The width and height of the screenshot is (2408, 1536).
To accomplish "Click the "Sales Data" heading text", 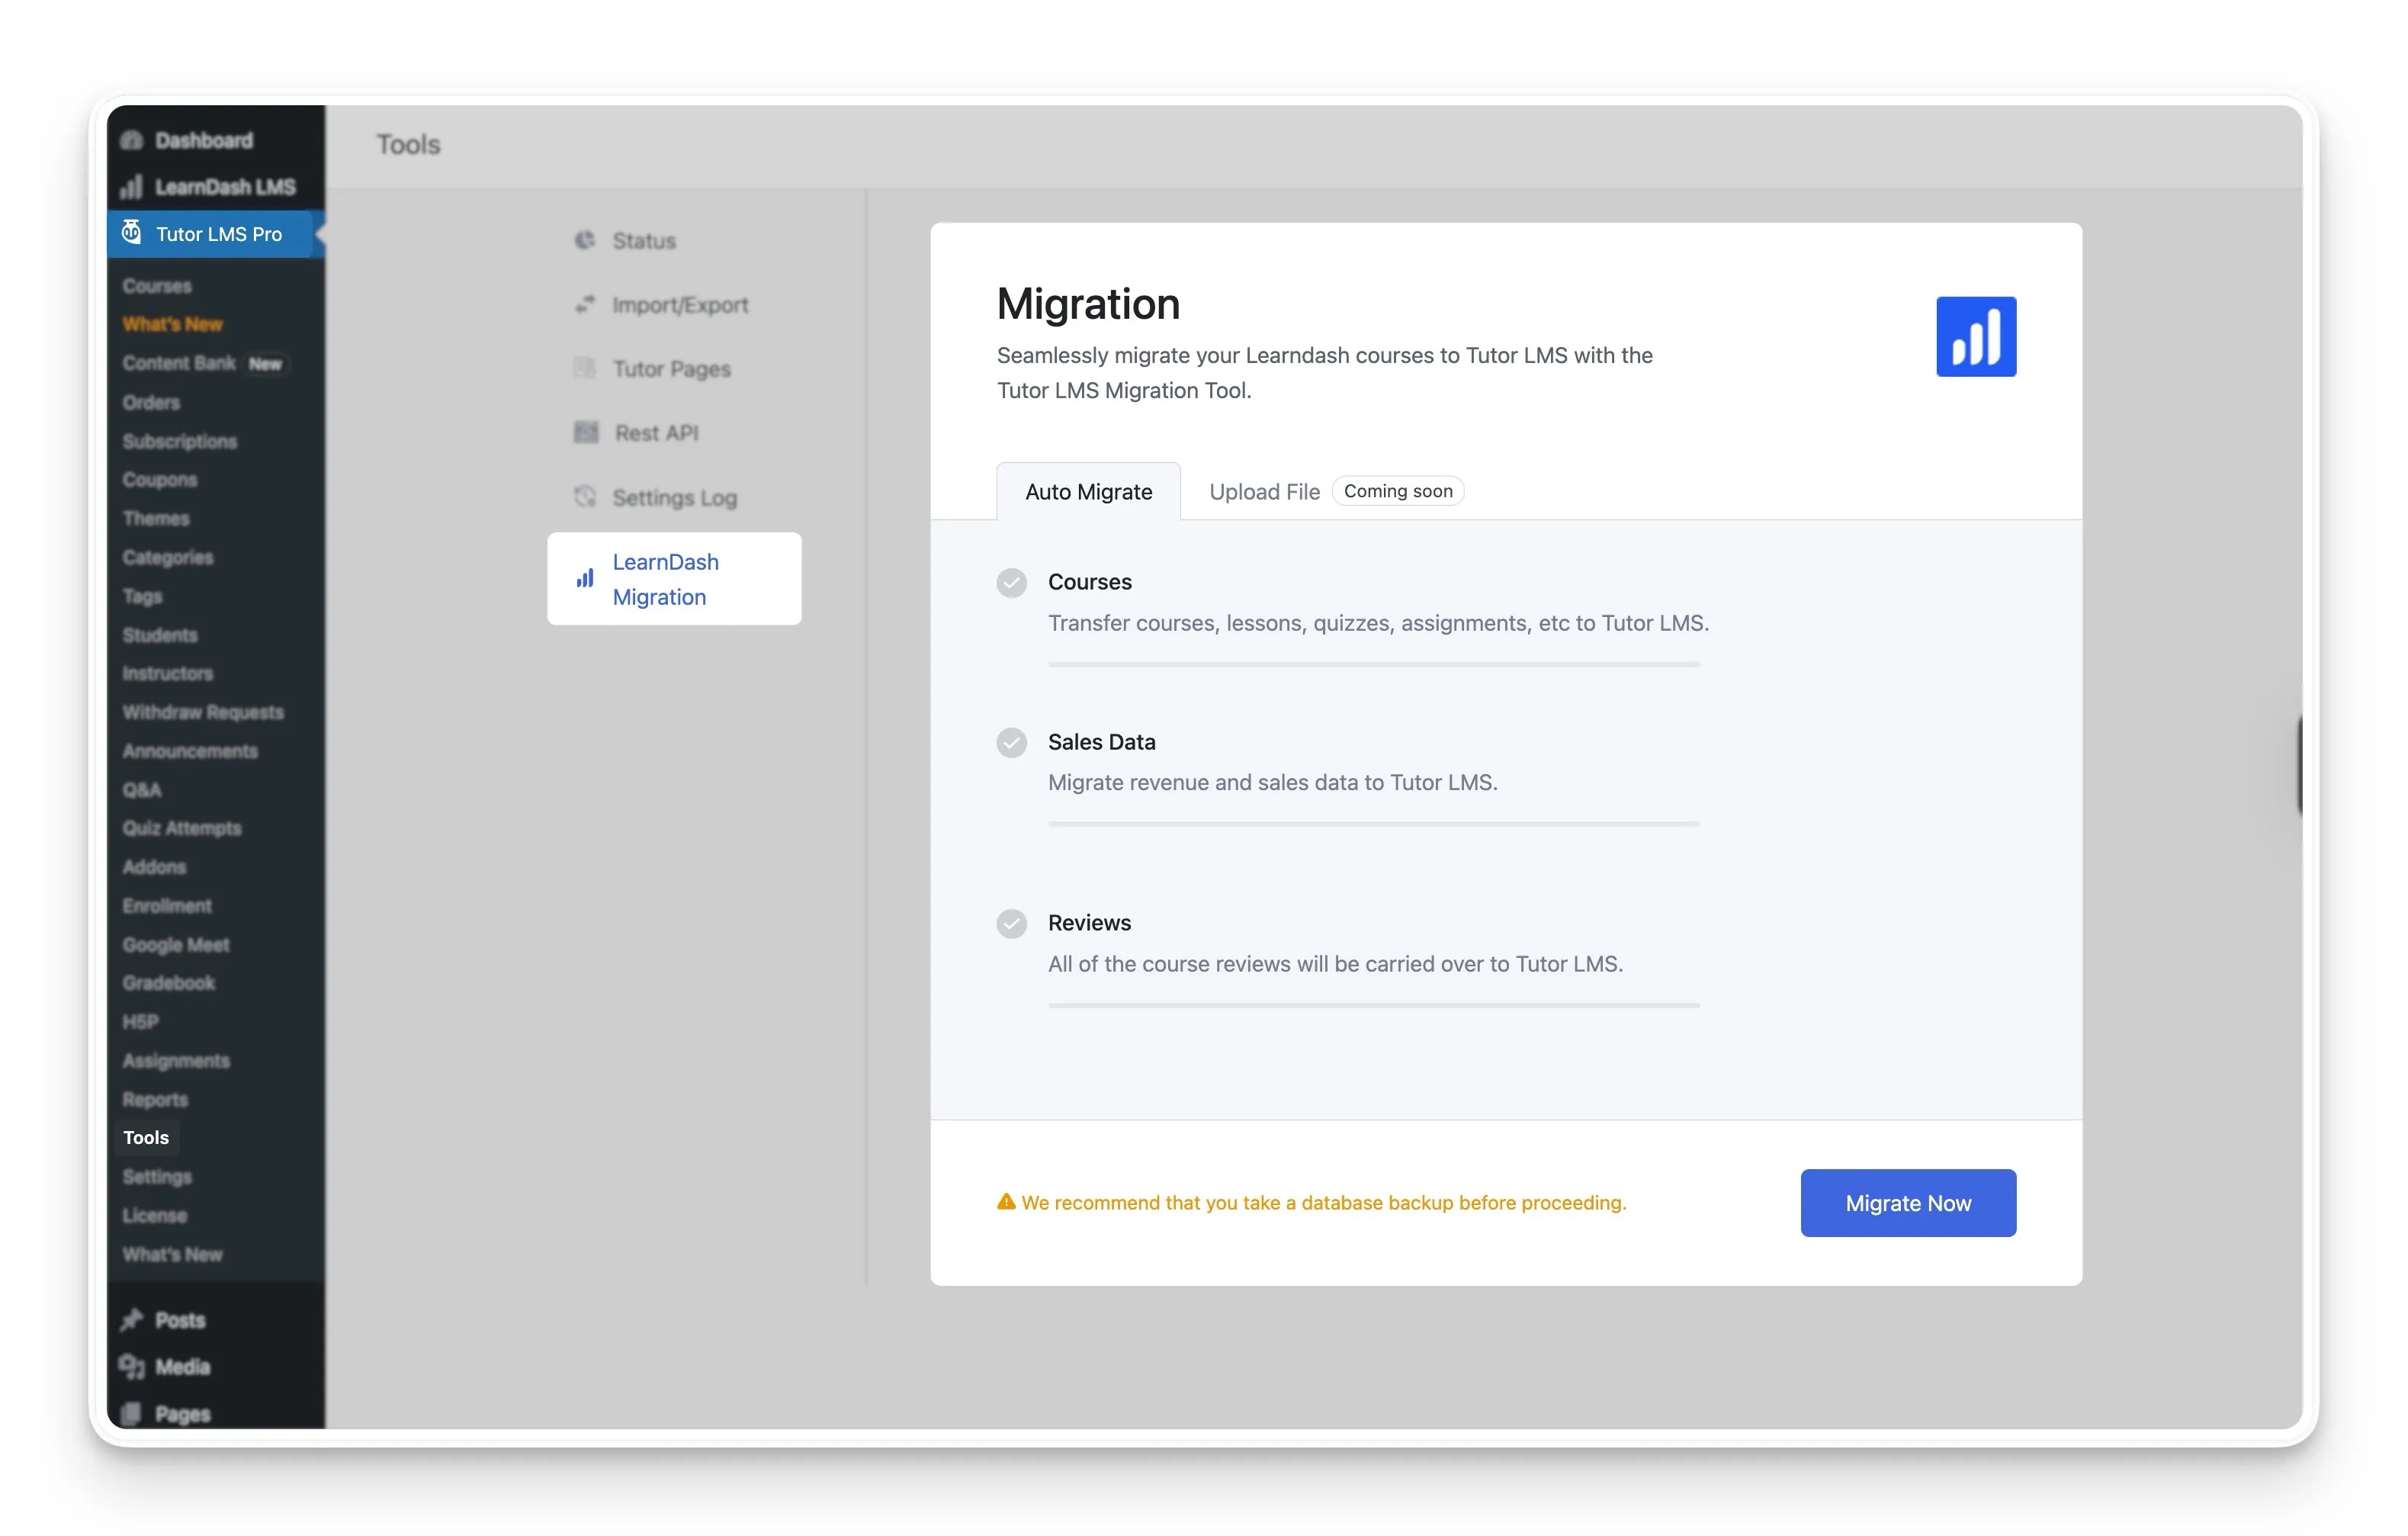I will point(1101,741).
